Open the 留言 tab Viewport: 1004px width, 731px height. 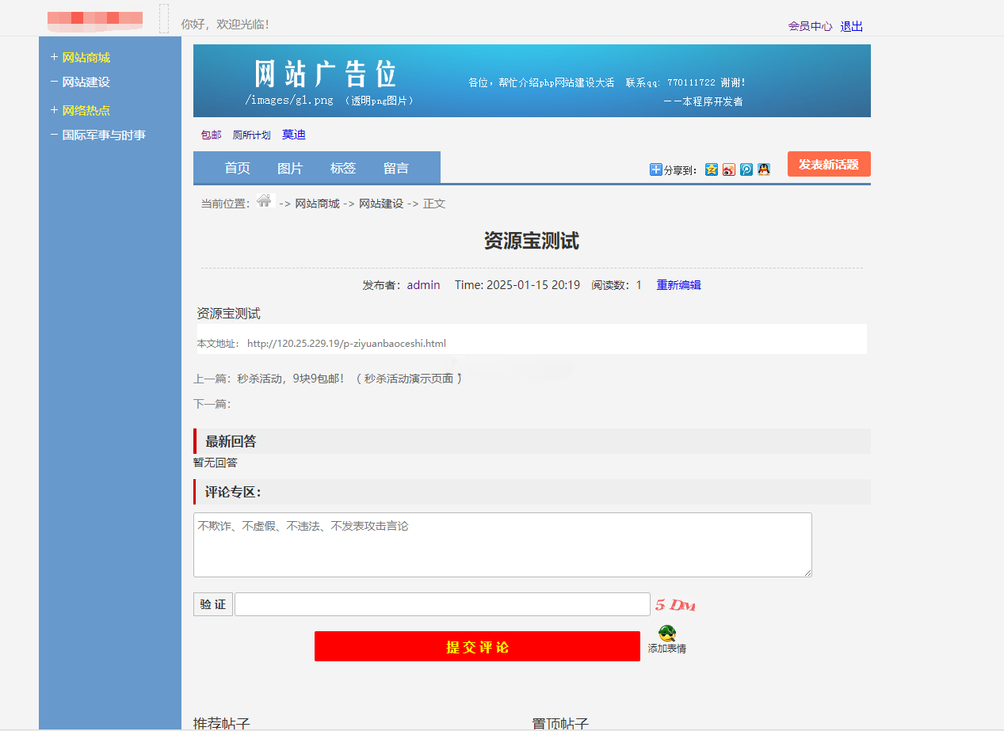395,167
